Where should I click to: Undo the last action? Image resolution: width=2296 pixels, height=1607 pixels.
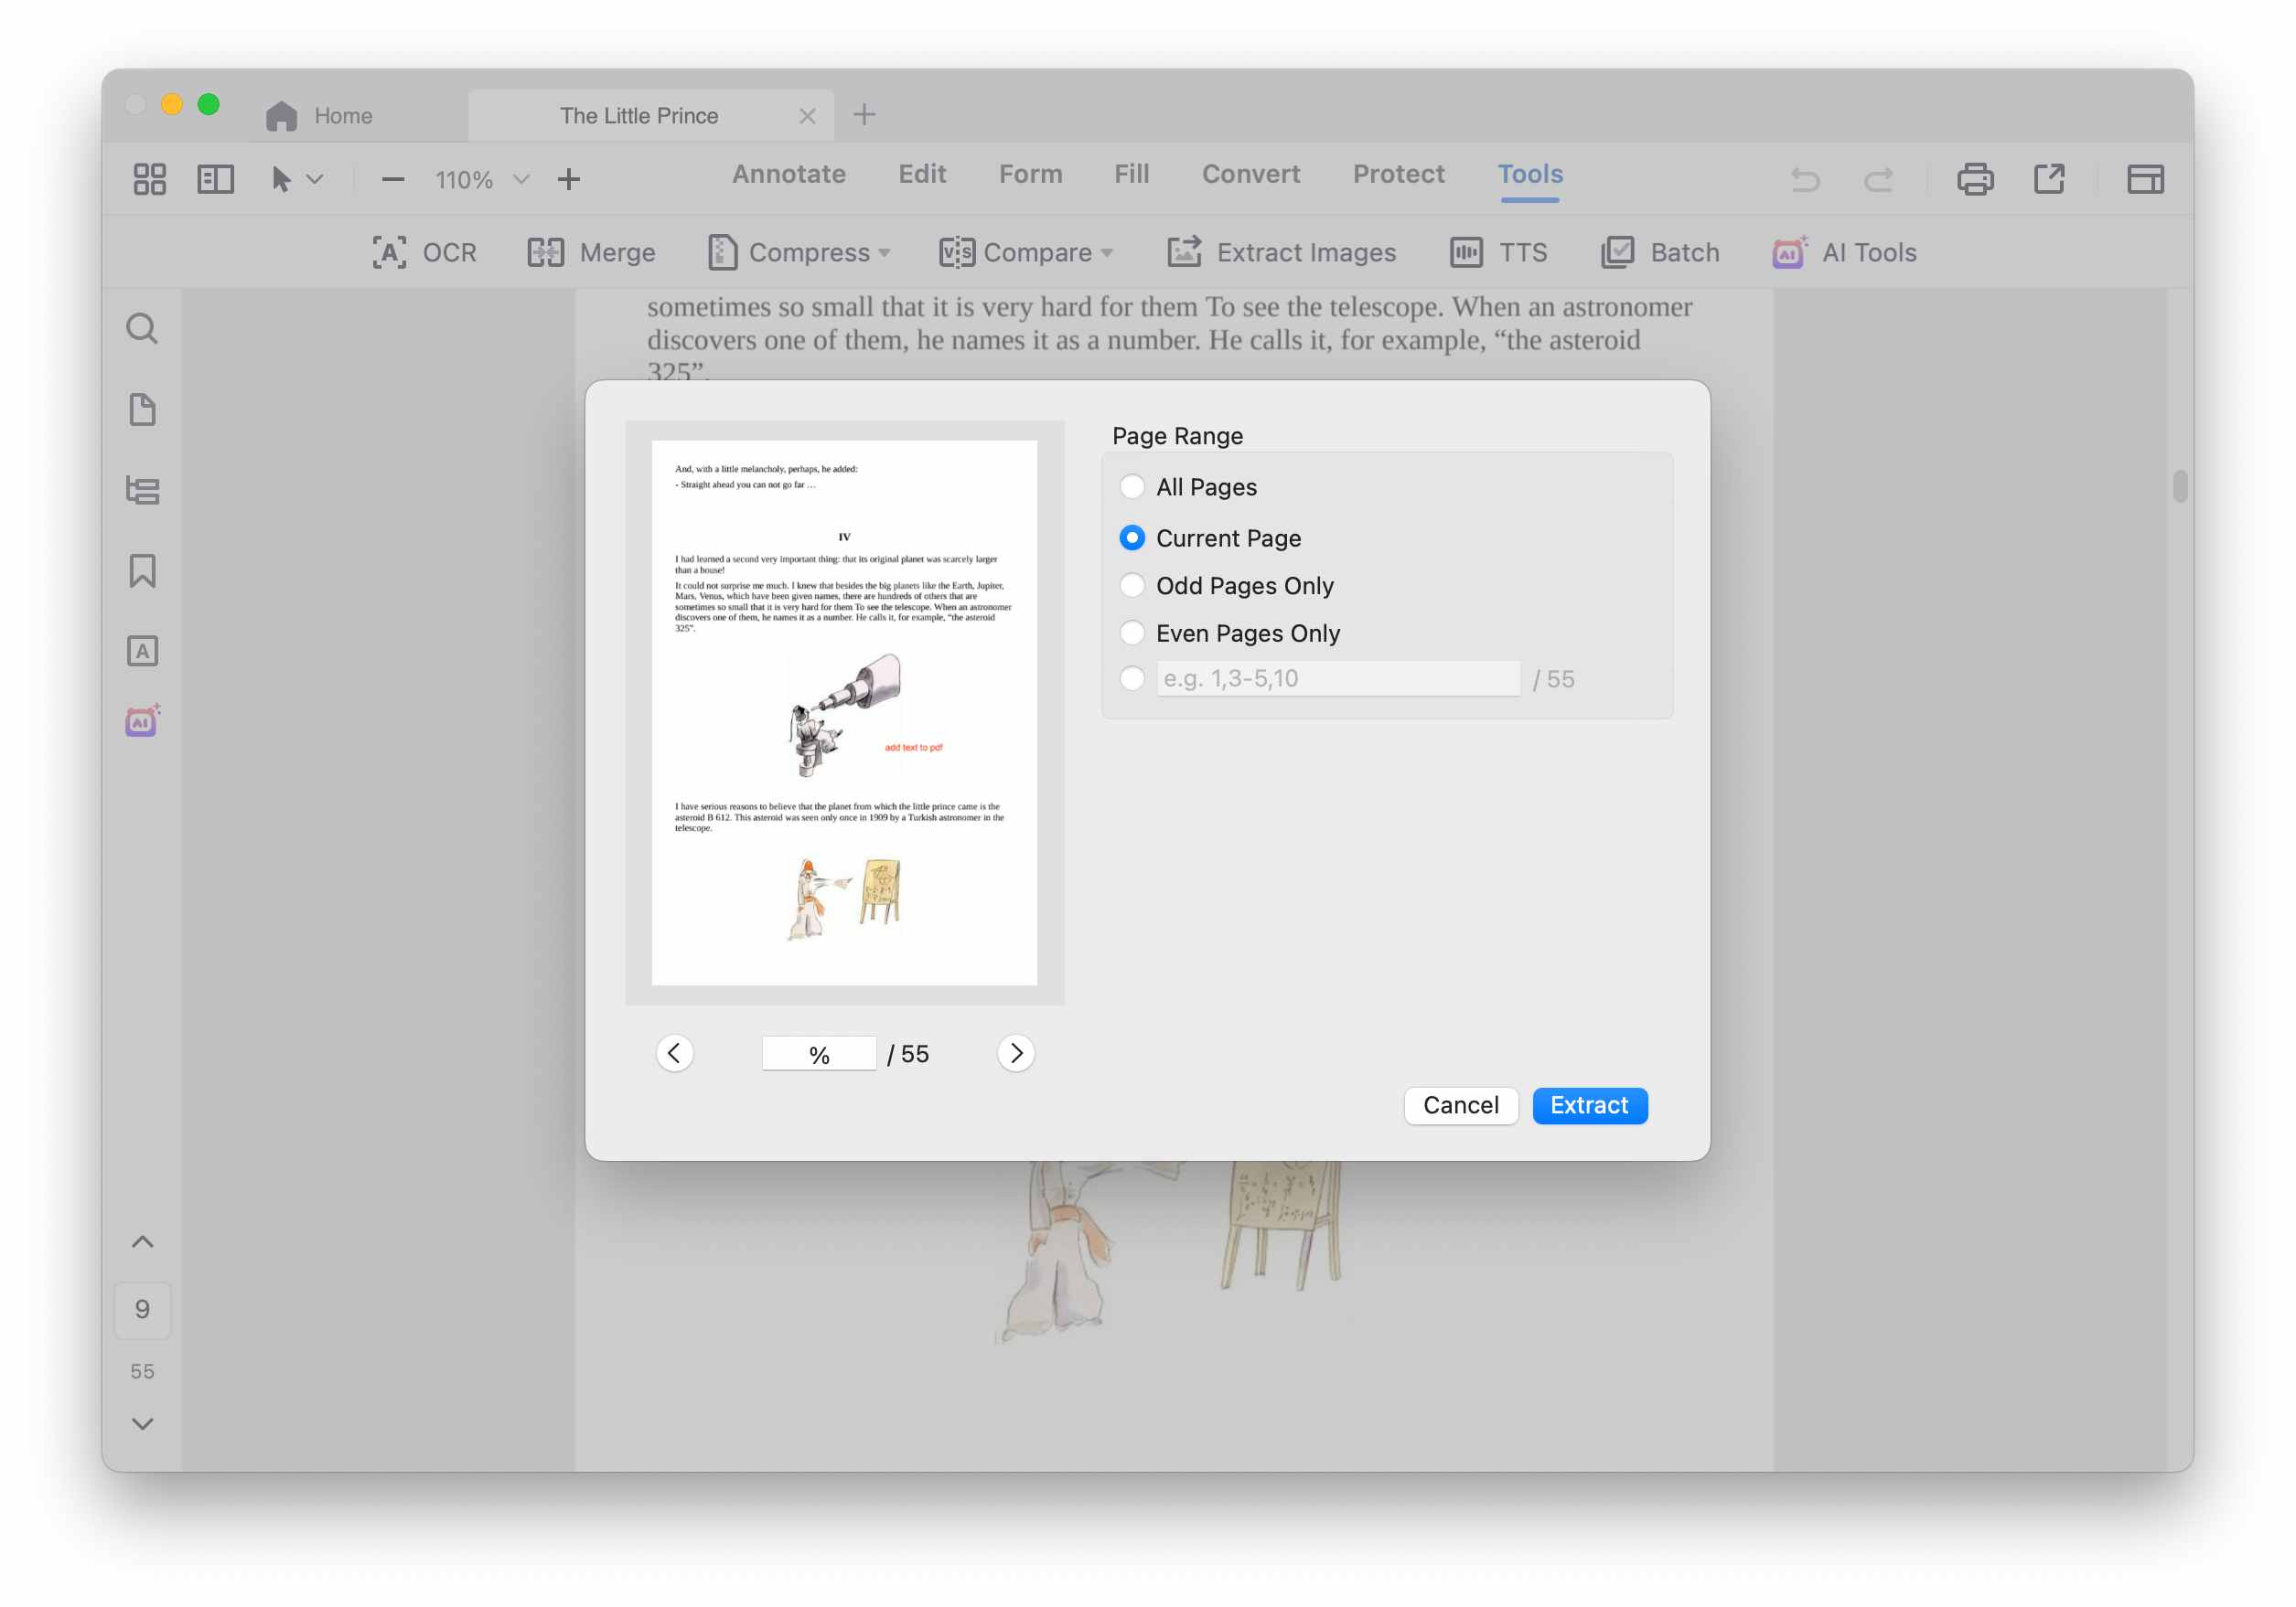tap(1805, 180)
